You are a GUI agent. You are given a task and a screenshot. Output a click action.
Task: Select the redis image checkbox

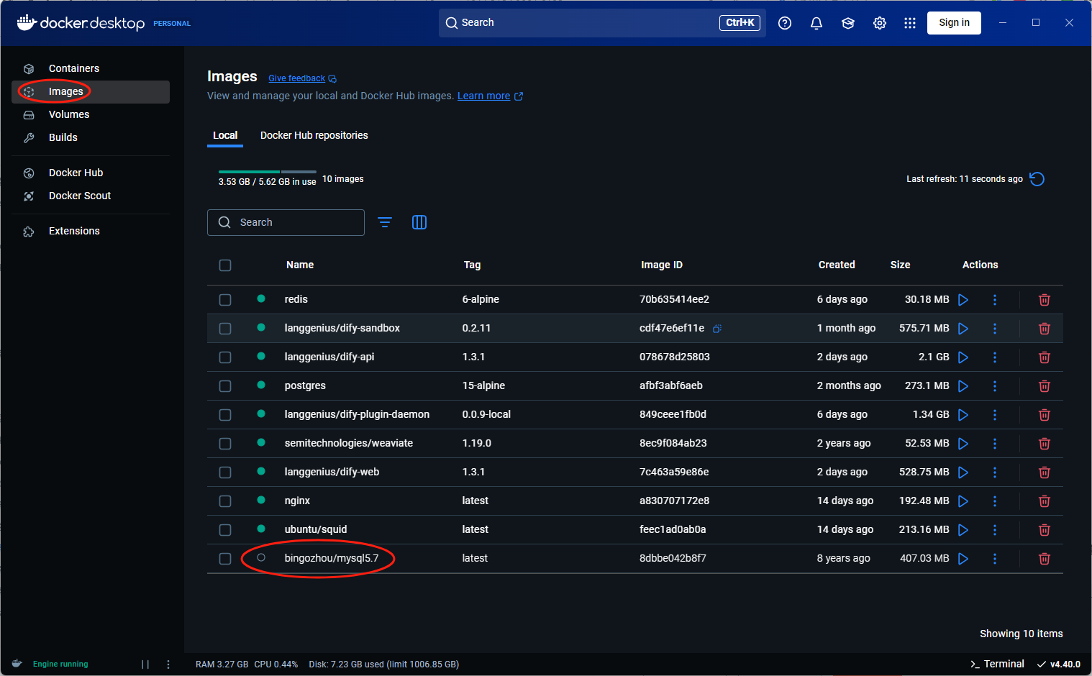pos(225,300)
